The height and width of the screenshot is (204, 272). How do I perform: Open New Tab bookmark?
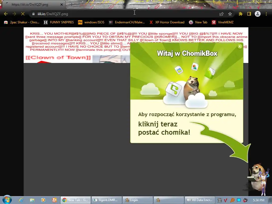(x=198, y=22)
